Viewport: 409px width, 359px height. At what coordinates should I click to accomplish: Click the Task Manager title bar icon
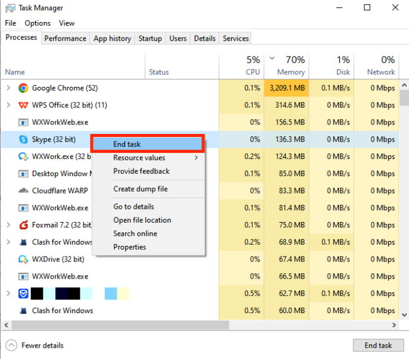click(x=10, y=8)
